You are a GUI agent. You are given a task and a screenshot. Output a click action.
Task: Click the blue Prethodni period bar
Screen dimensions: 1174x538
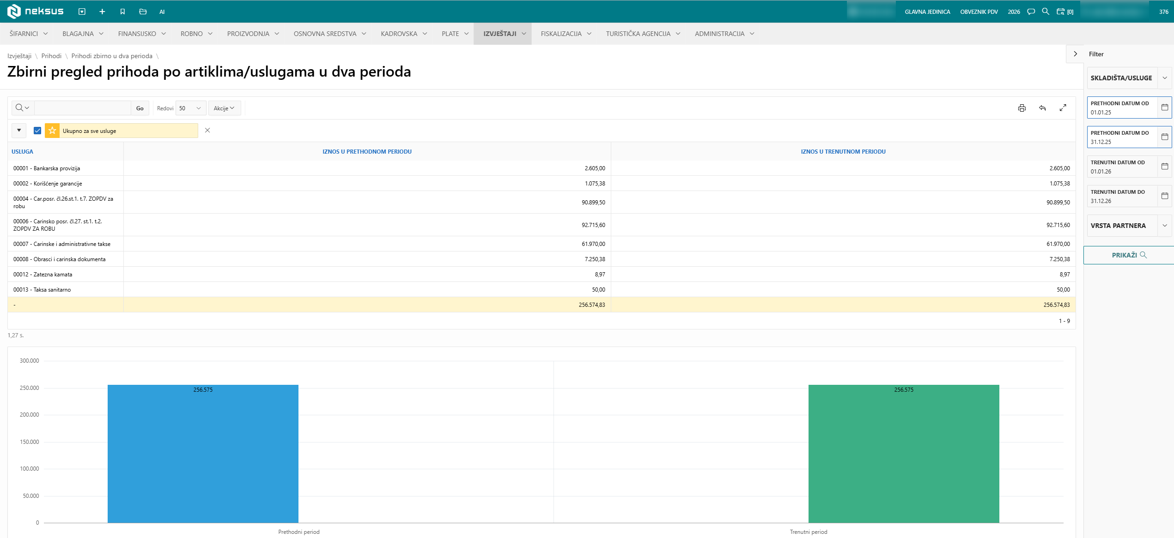pos(203,454)
